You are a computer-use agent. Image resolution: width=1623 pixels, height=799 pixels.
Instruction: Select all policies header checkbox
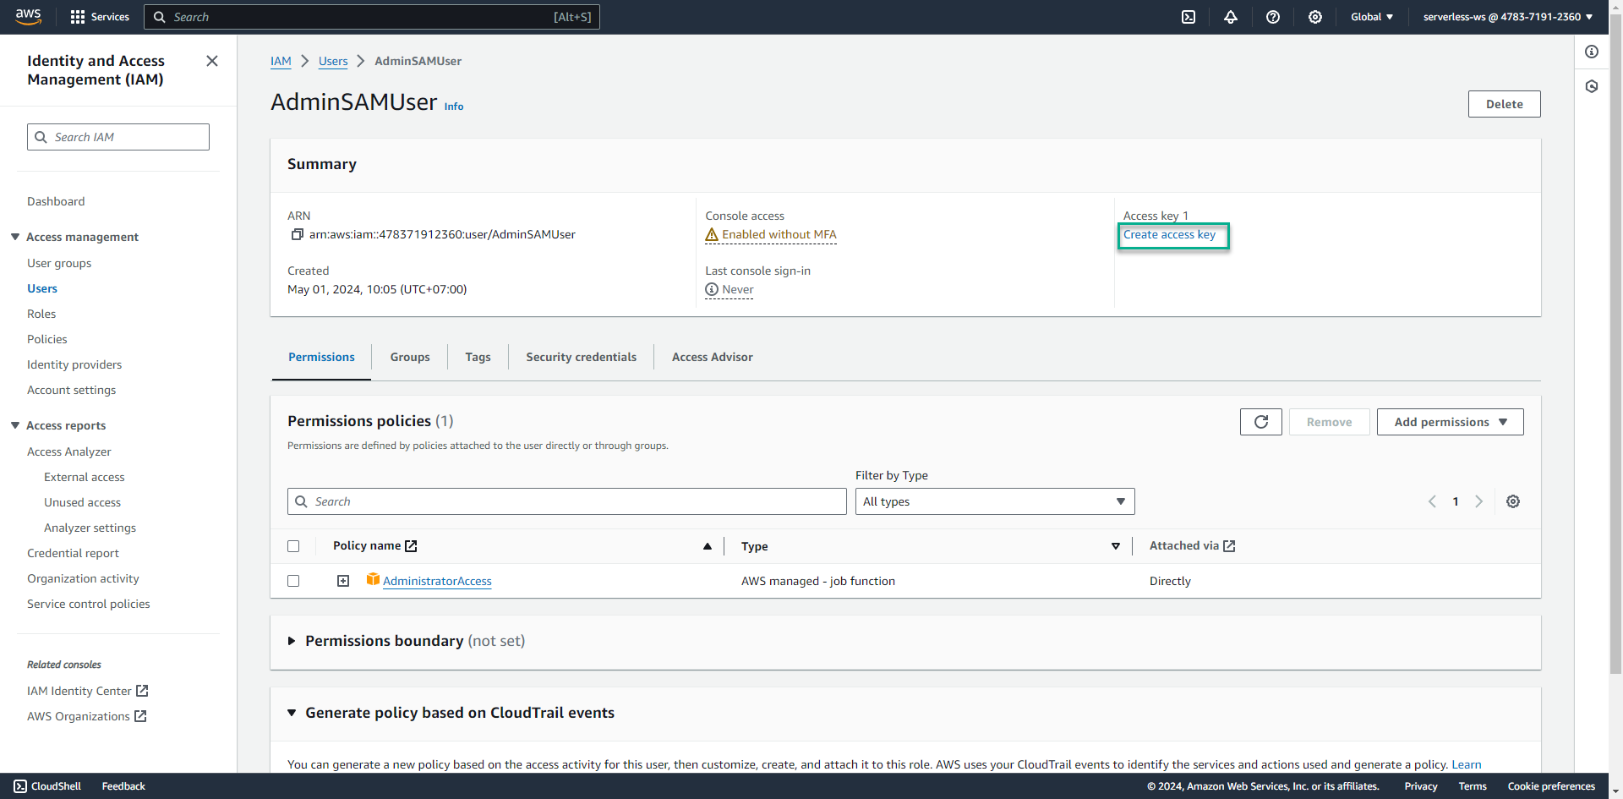293,546
